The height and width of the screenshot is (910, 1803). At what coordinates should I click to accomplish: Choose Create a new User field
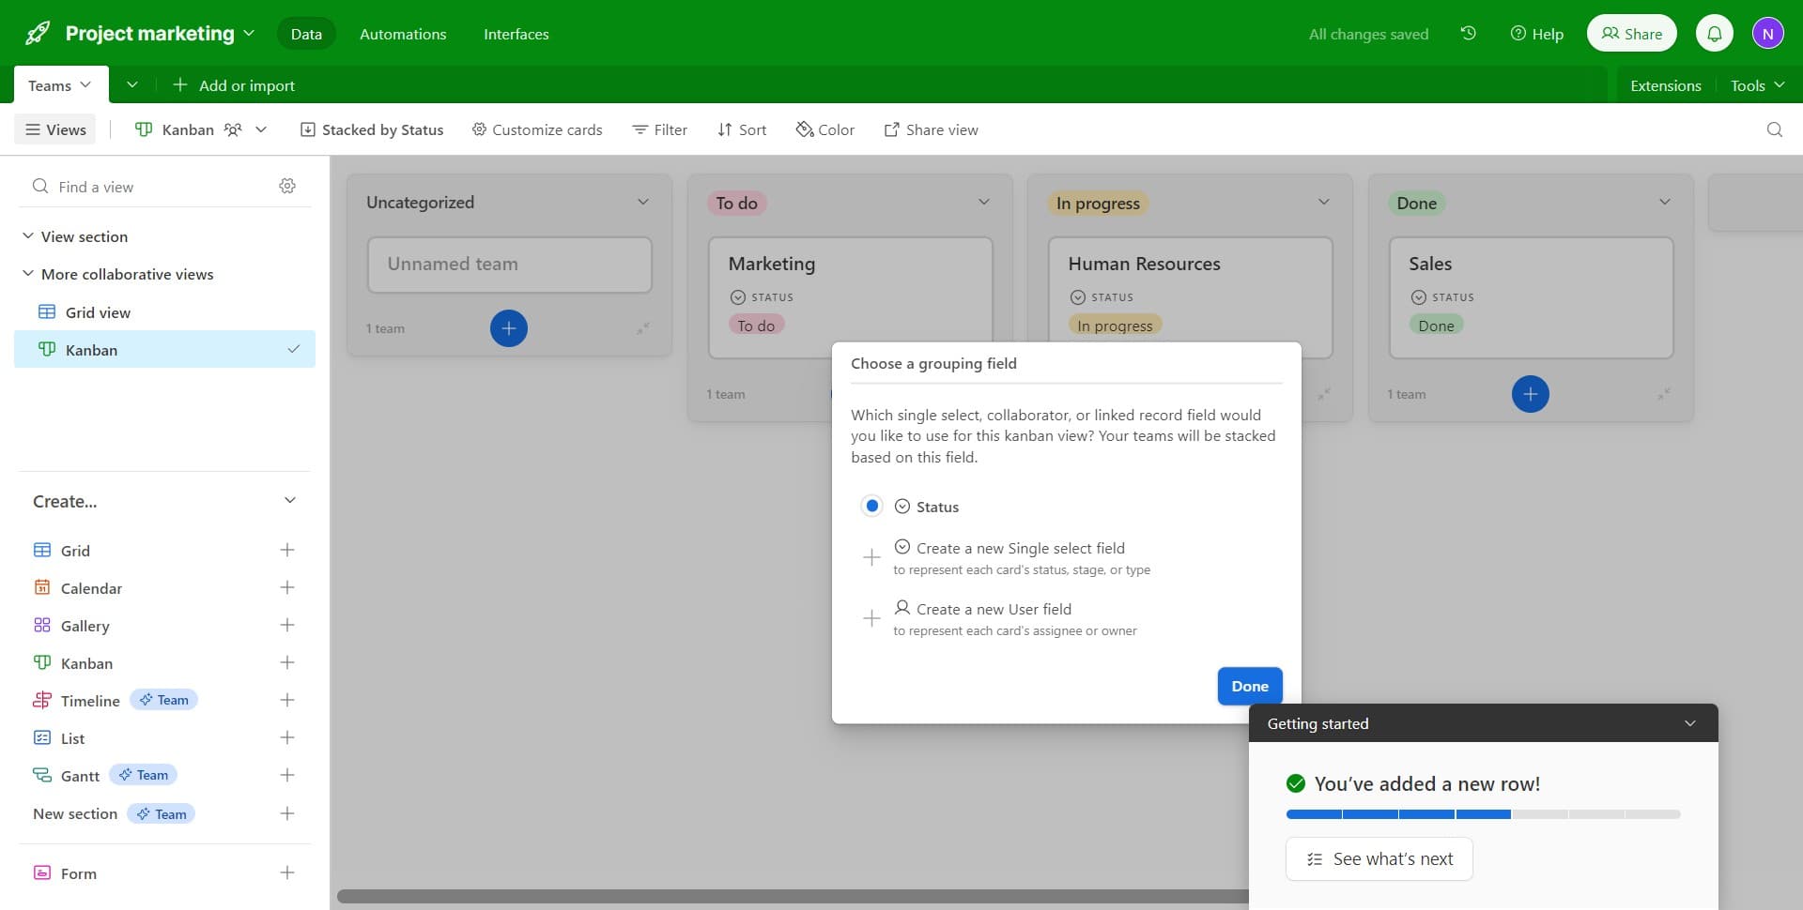(994, 610)
